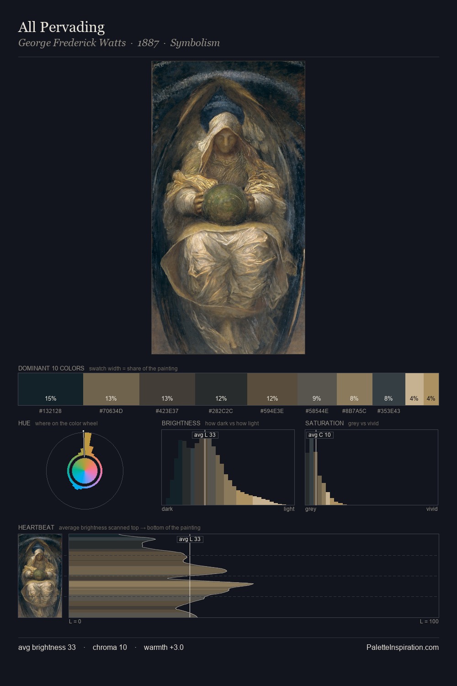Open the PaletteInspiration.com link

(x=403, y=647)
